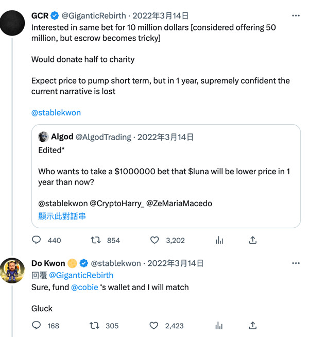Reply to GCR's tweet via comment icon

(37, 240)
